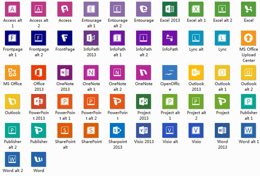Select the Excel alt 1 icon

click(196, 9)
